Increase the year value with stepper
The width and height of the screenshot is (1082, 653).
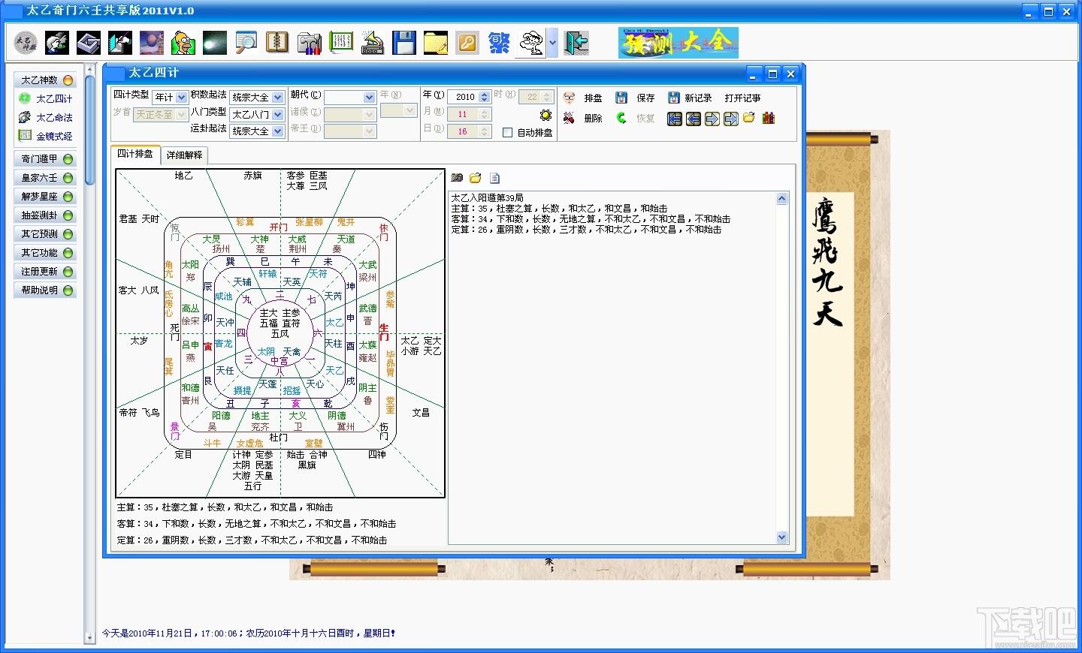tap(485, 94)
